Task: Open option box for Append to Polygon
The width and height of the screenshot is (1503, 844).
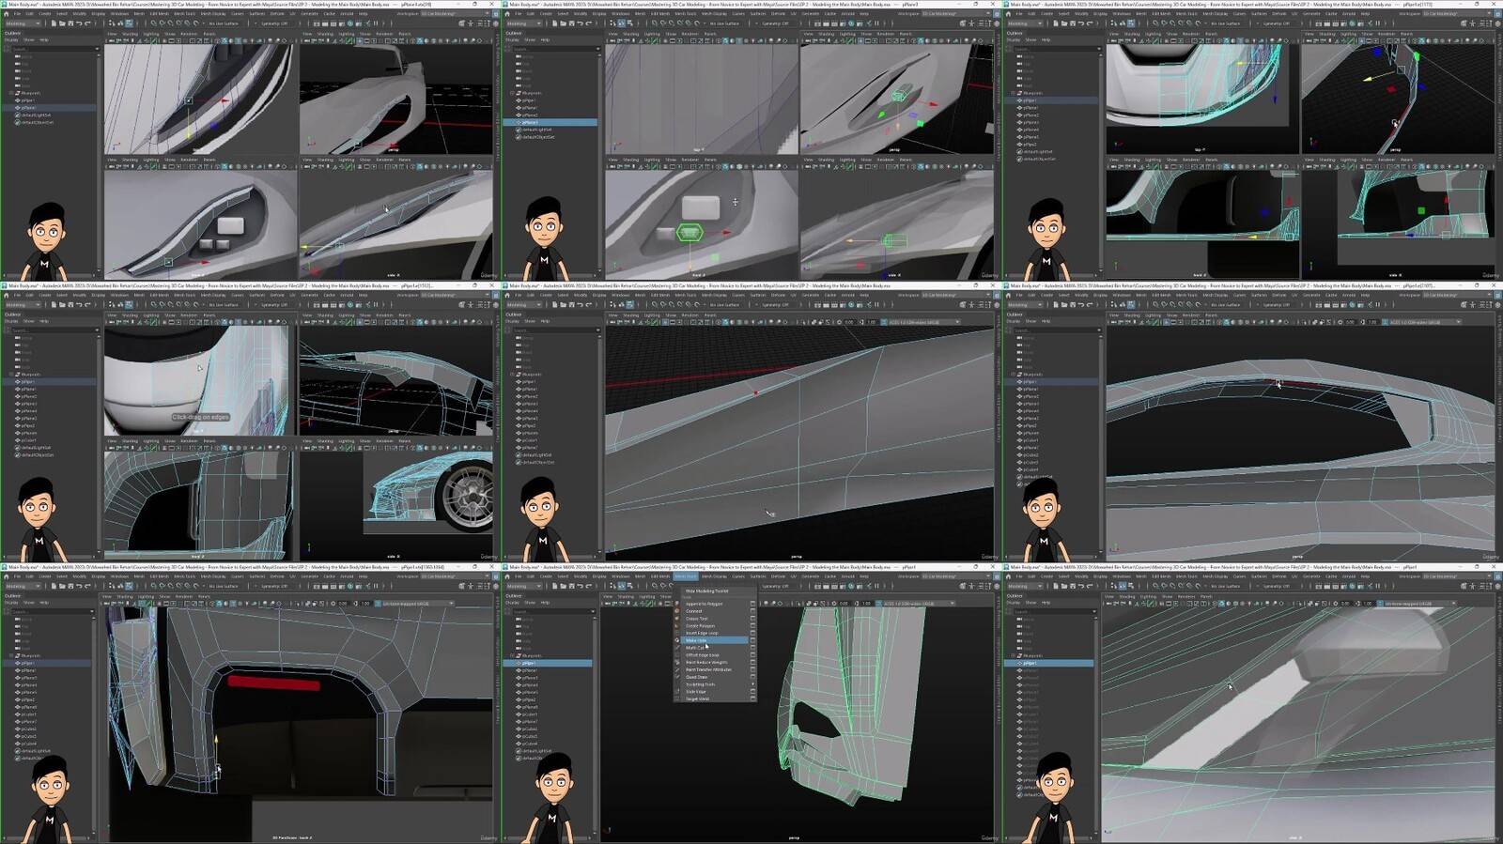Action: click(752, 604)
